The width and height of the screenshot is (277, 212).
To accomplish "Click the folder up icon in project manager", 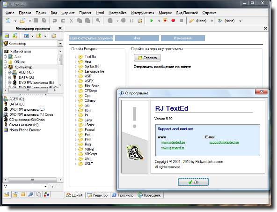I will 39,36.
